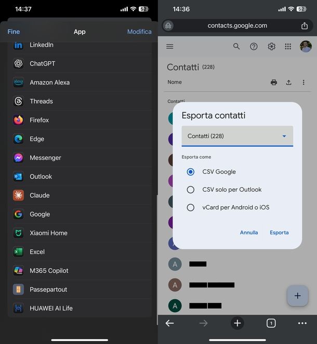Open the tab switcher showing 1 tab
This screenshot has height=344, width=317.
(271, 323)
